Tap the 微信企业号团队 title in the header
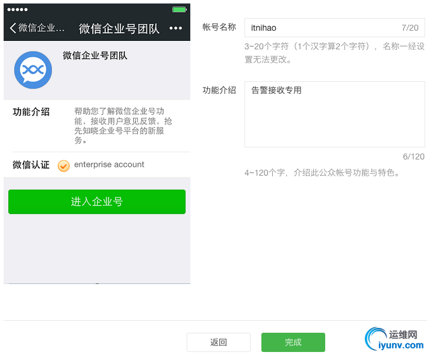This screenshot has width=427, height=355. click(119, 28)
